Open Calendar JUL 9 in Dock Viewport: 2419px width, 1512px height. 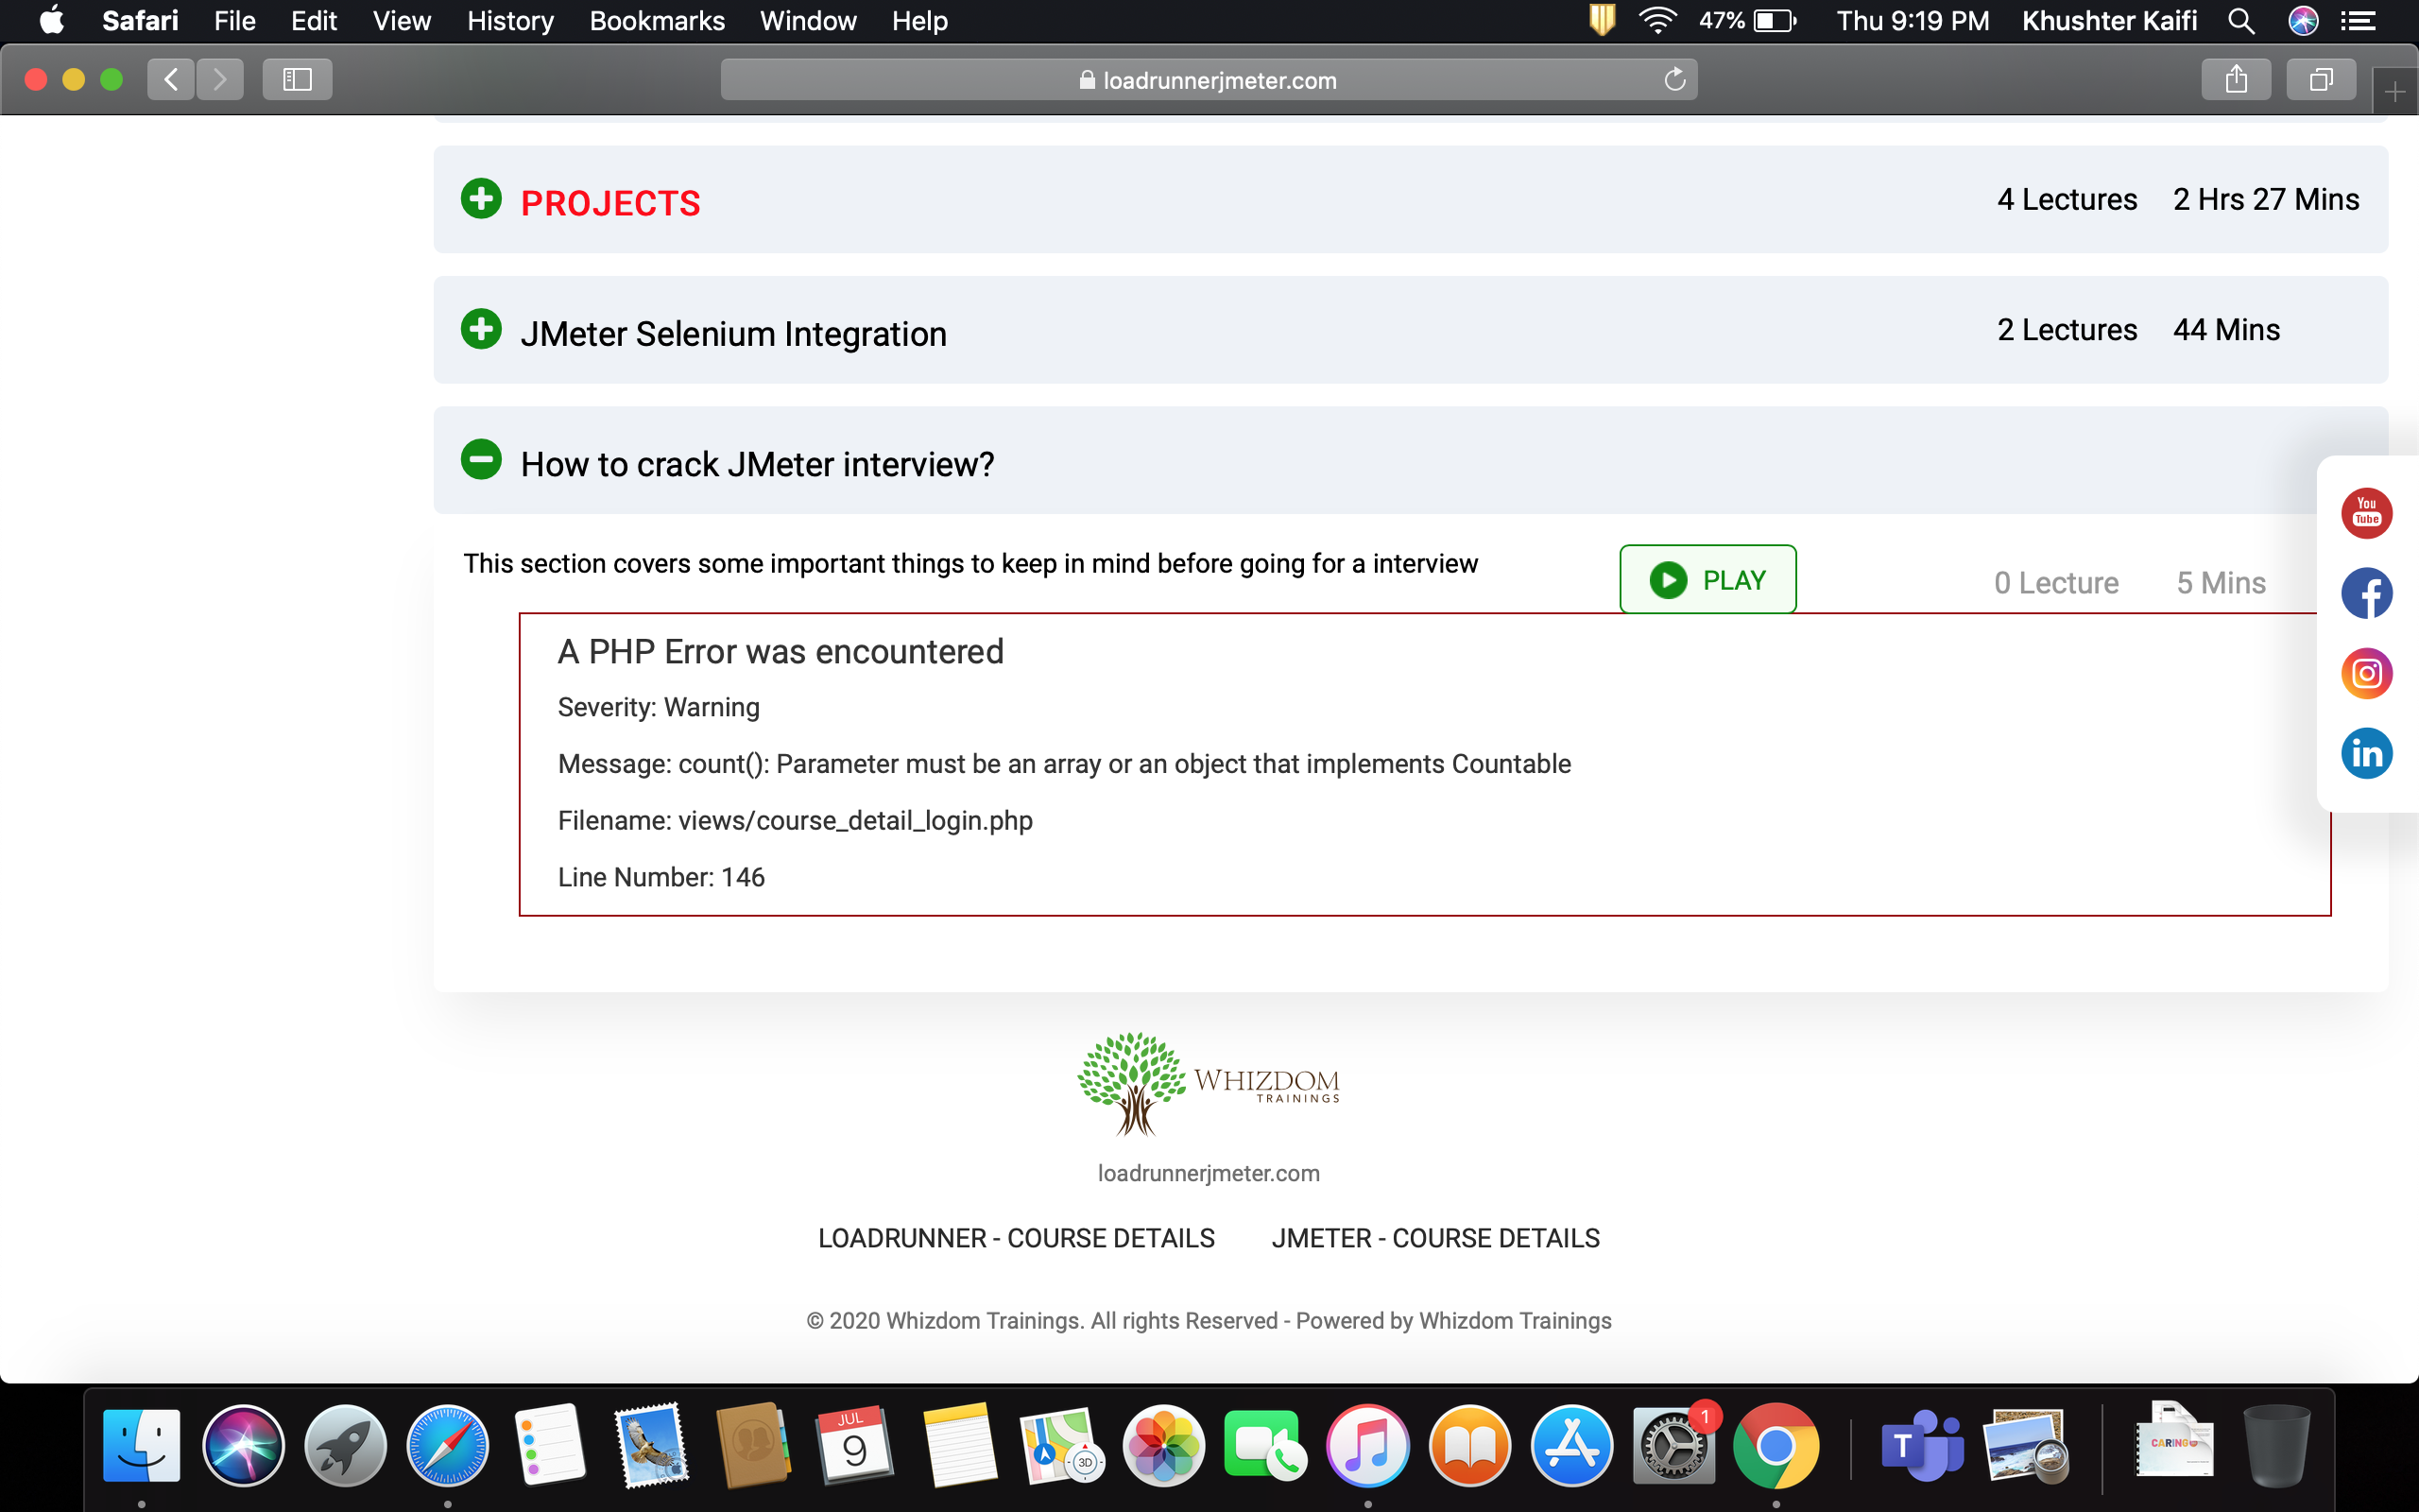(x=854, y=1446)
